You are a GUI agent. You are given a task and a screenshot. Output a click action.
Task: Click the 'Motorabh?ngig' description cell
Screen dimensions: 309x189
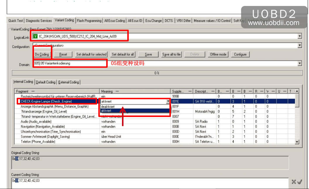point(205,112)
